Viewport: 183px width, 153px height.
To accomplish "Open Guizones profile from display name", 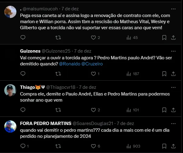I will 29,51.
